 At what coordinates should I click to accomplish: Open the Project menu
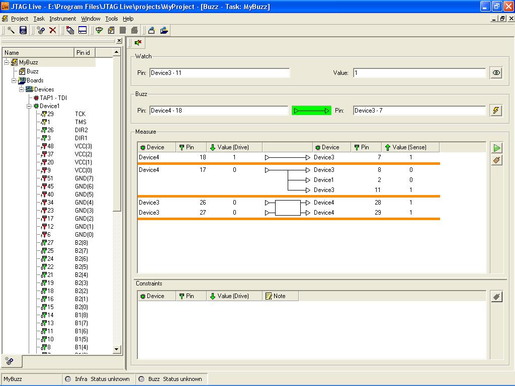(x=20, y=19)
